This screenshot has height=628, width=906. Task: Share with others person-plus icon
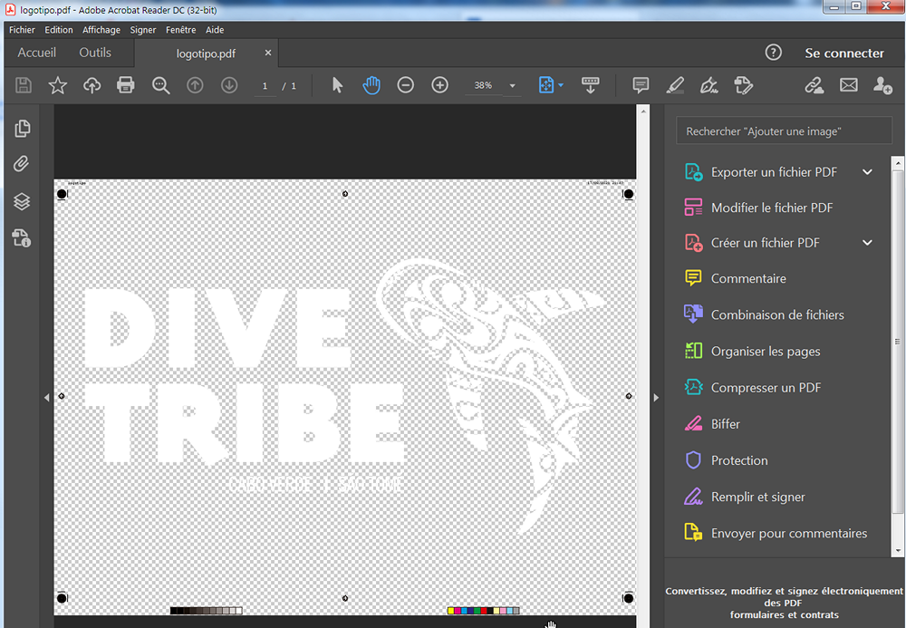pyautogui.click(x=882, y=85)
